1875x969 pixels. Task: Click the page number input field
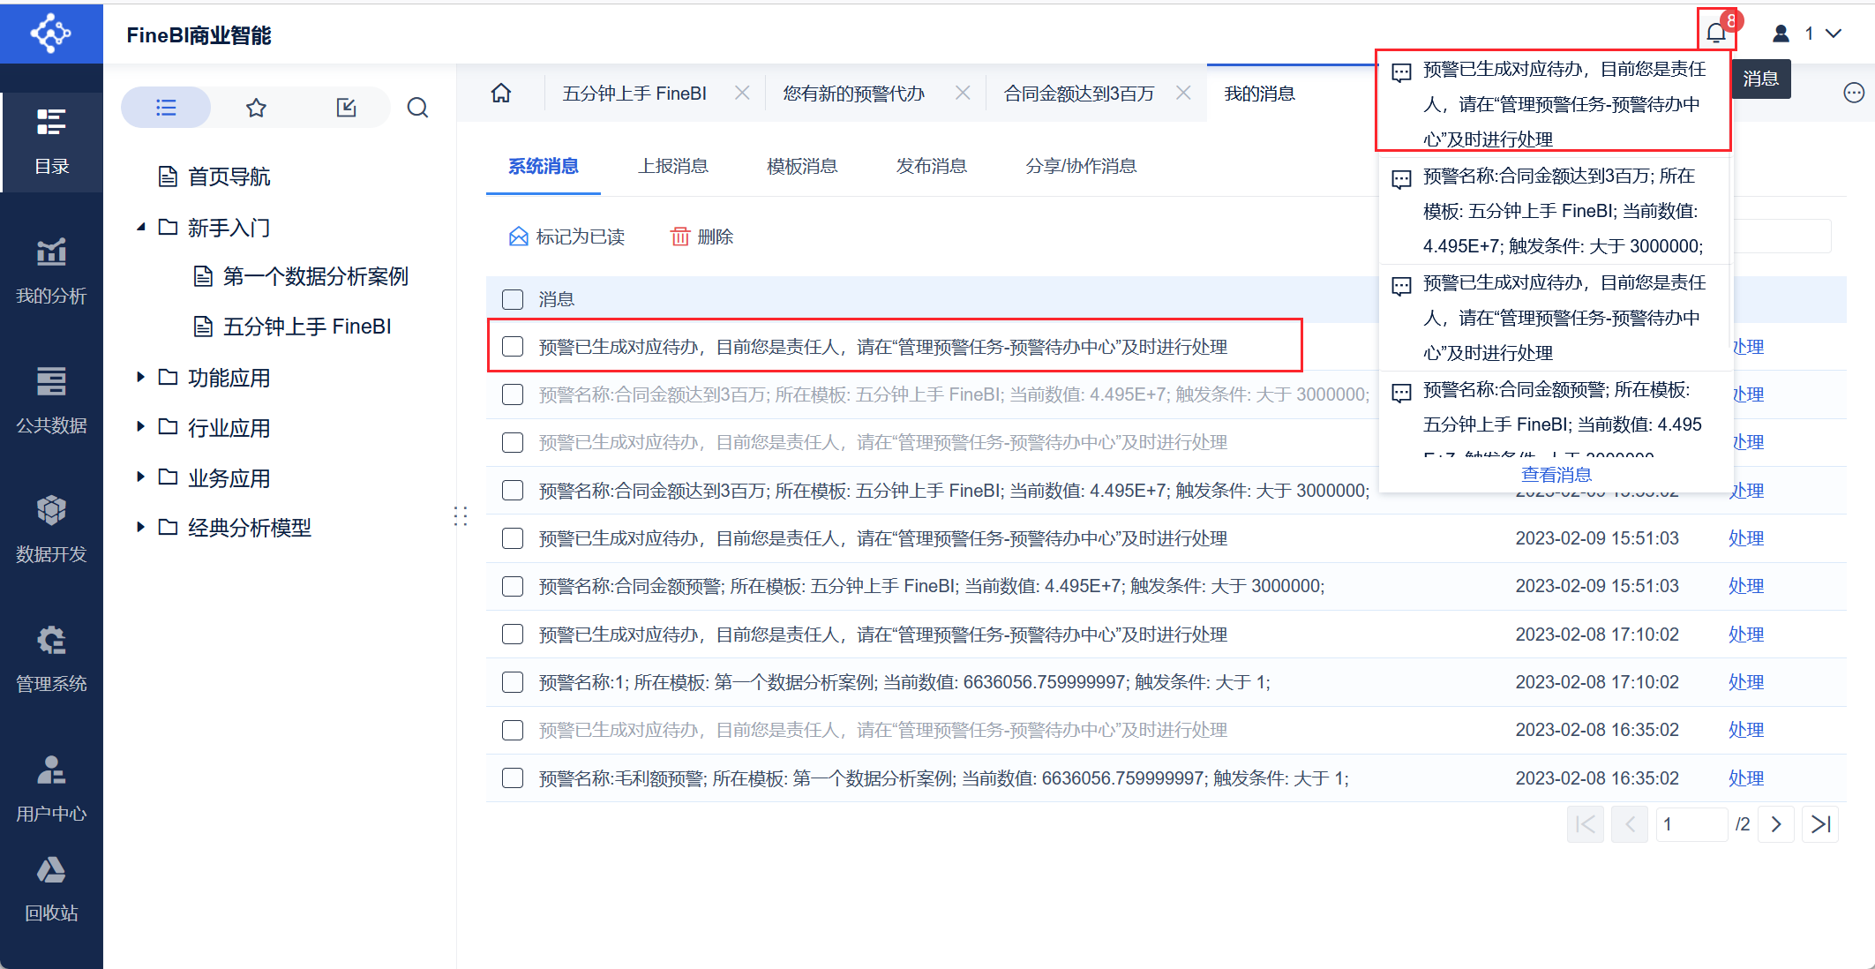pos(1690,824)
